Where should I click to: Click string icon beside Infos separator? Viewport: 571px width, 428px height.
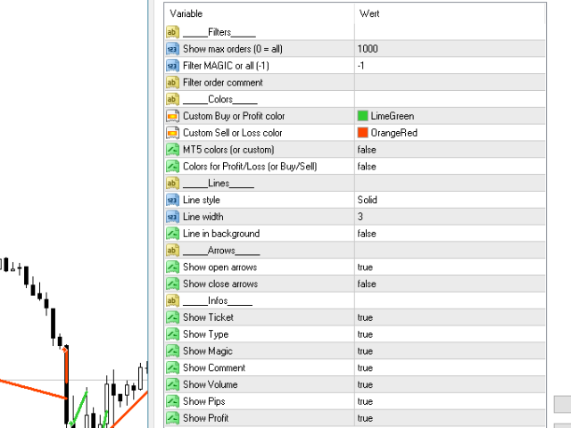click(172, 300)
